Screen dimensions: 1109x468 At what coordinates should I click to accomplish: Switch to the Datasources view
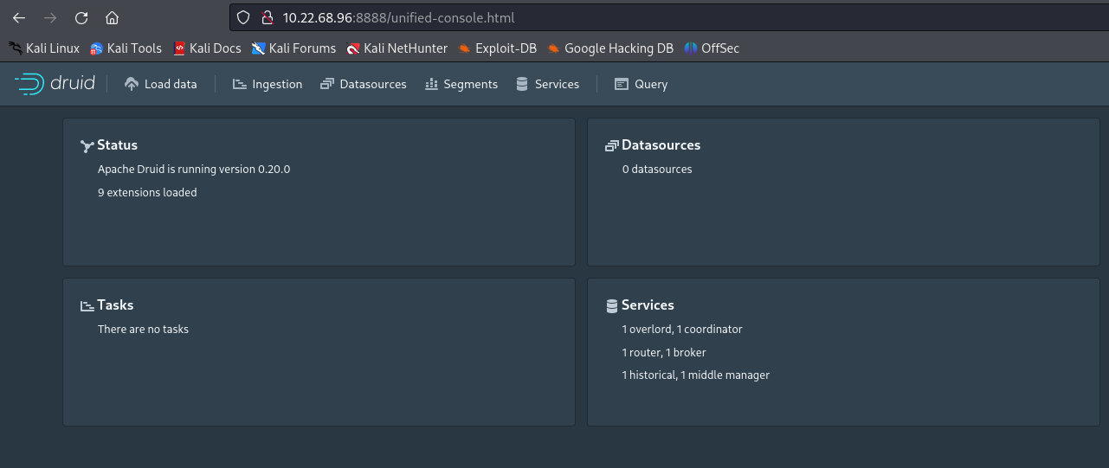363,84
